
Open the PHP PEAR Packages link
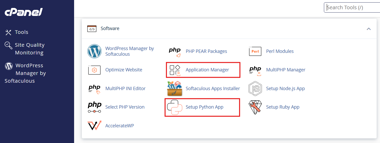pos(206,51)
